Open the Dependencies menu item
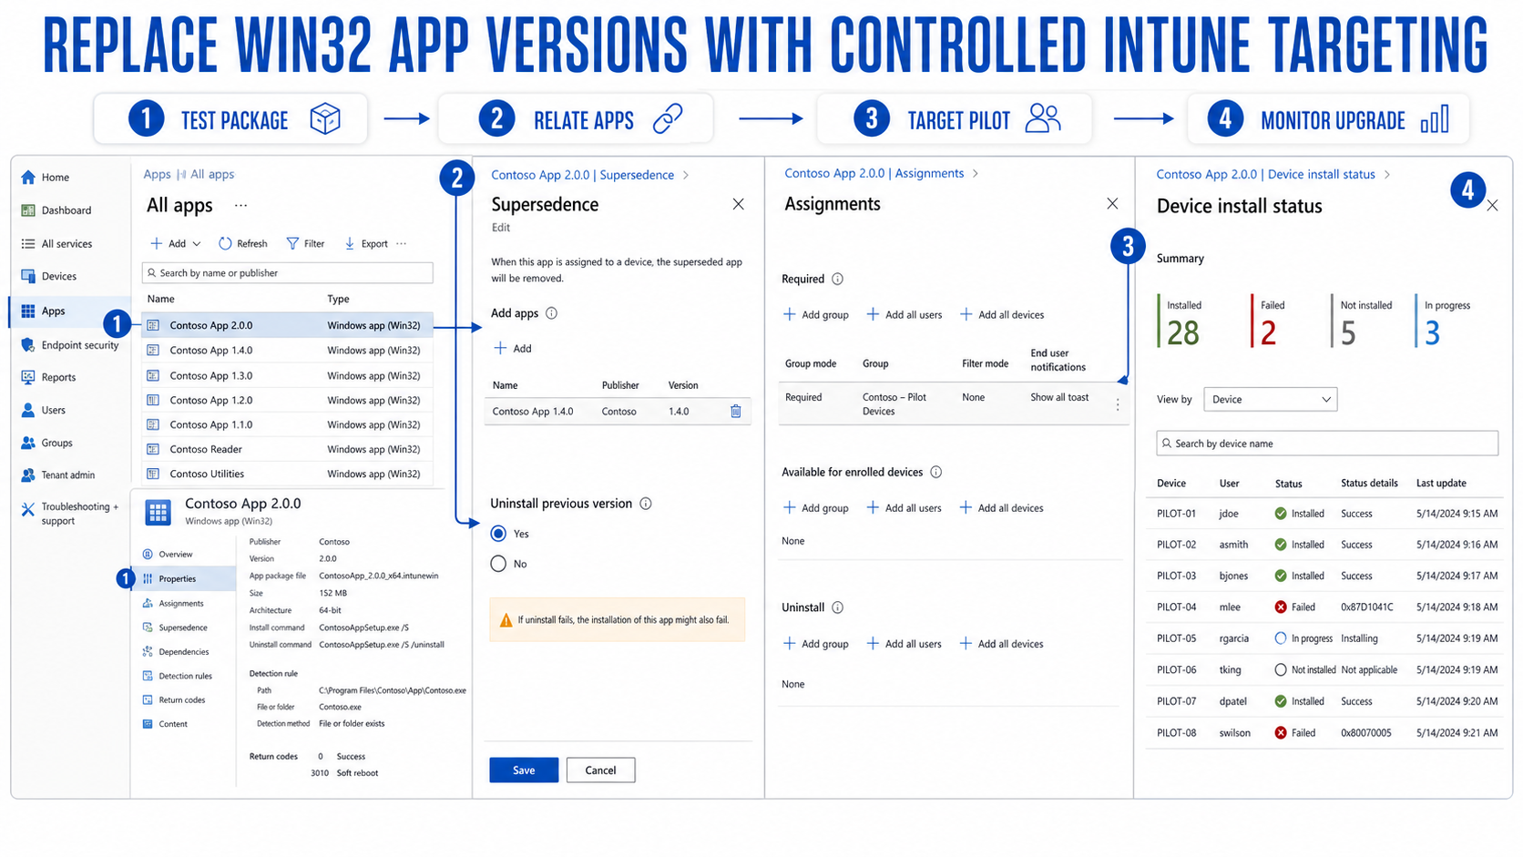This screenshot has width=1523, height=857. [x=176, y=652]
